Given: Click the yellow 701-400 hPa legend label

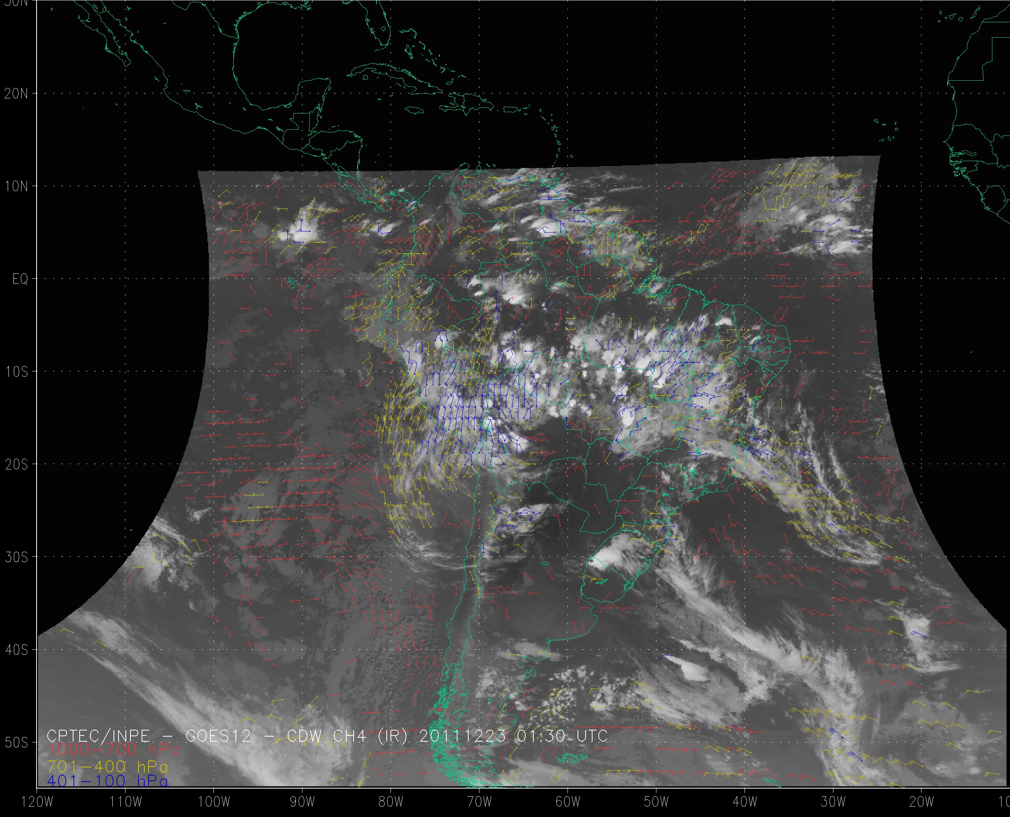Looking at the screenshot, I should (x=107, y=766).
